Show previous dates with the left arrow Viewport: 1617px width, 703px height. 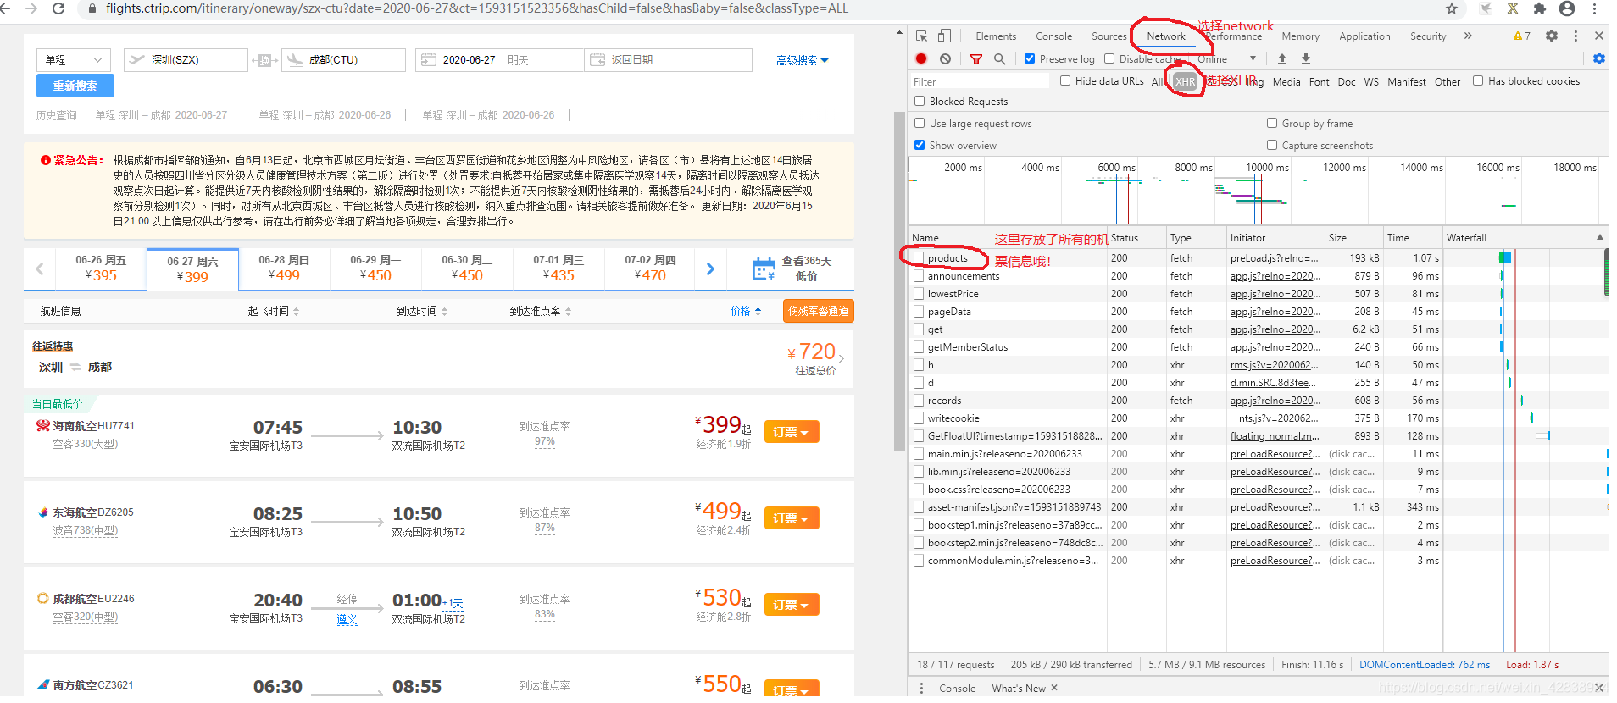point(40,268)
